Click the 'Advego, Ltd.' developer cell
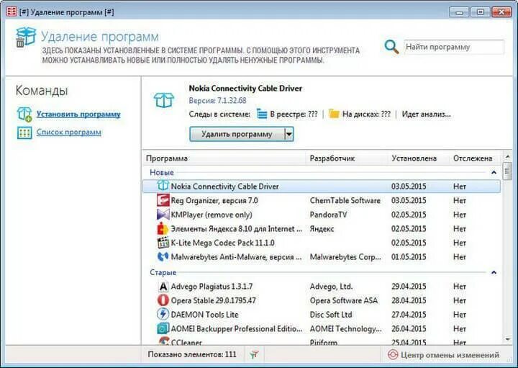This screenshot has height=368, width=518. 331,287
